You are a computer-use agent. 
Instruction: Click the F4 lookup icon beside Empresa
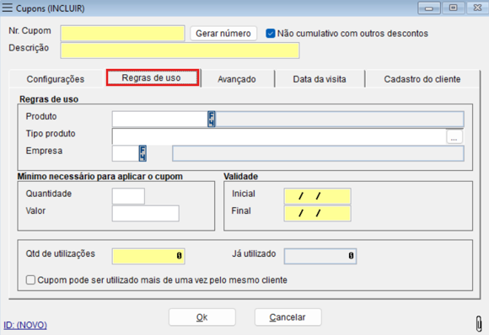[142, 153]
